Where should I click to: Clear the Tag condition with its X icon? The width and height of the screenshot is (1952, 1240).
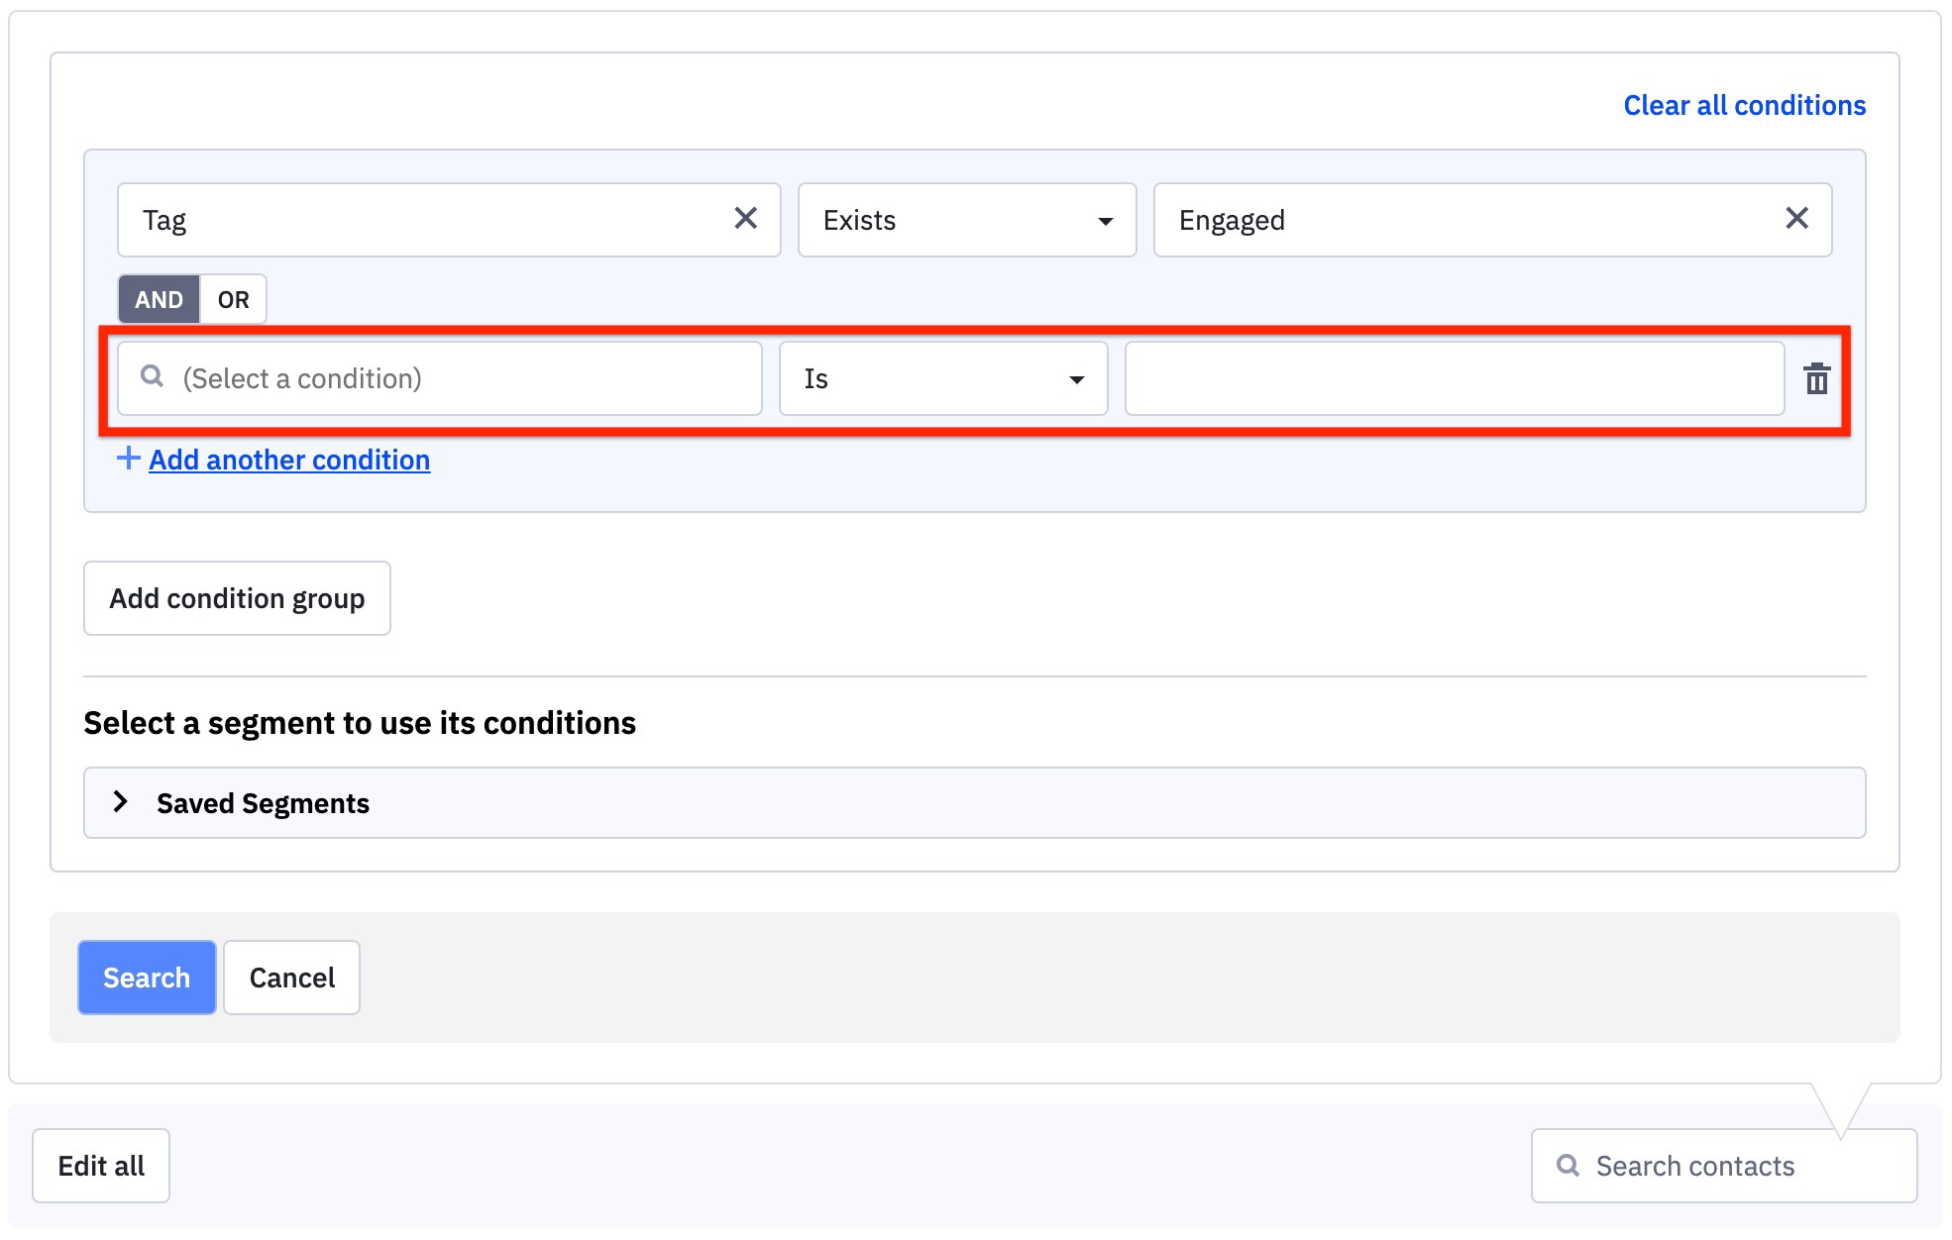[x=745, y=219]
